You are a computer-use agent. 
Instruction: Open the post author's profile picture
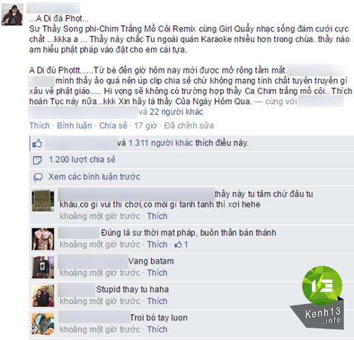[x=12, y=14]
